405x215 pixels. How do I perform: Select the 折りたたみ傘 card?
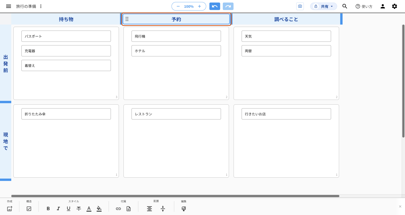(66, 114)
